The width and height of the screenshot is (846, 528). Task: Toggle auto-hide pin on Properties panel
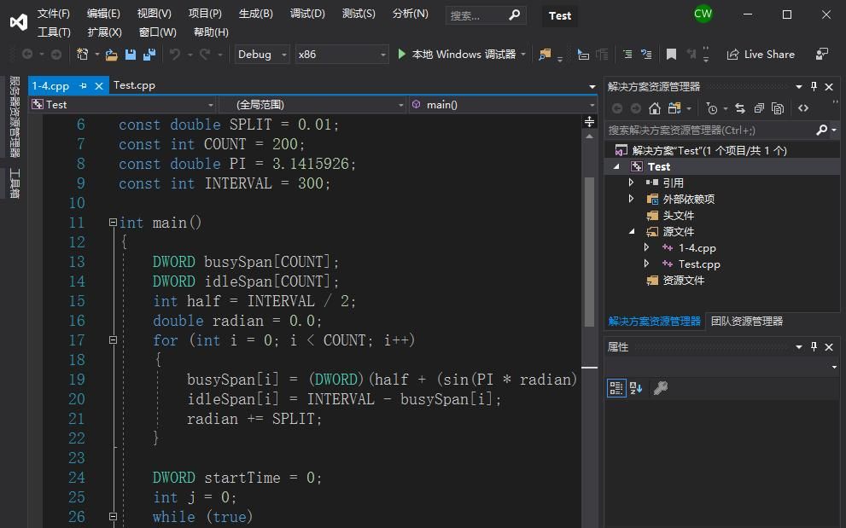coord(814,347)
